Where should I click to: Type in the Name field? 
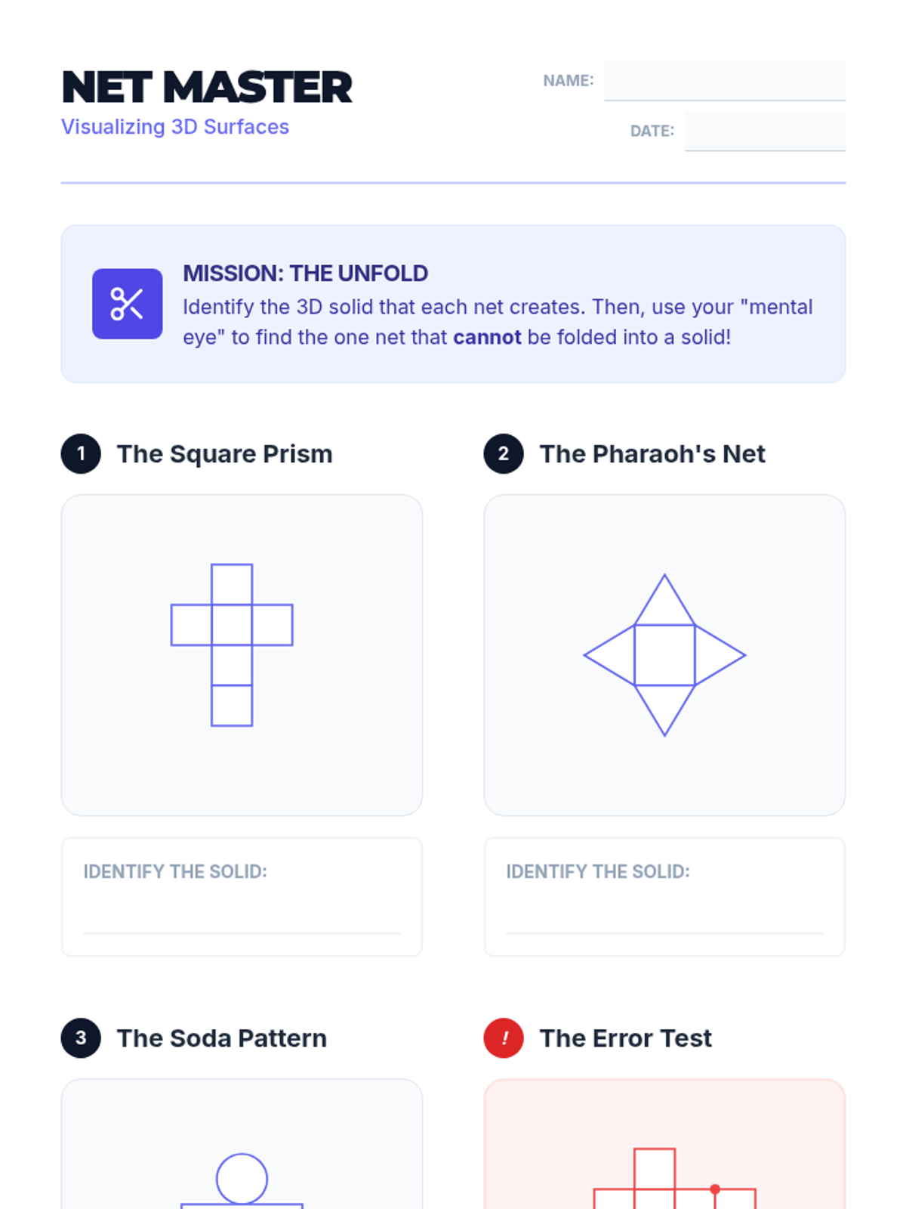point(724,80)
